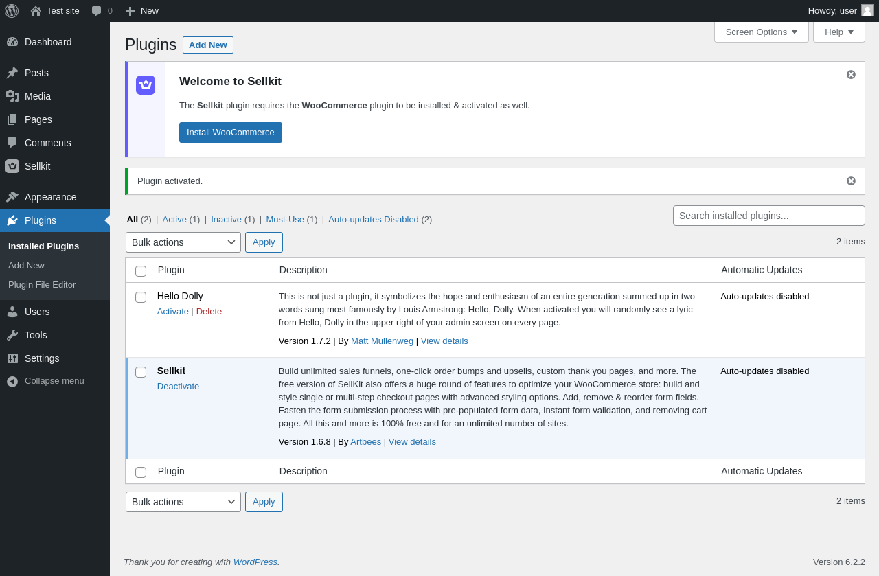The height and width of the screenshot is (576, 879).
Task: Dismiss the Welcome to Sellkit notice
Action: point(851,75)
